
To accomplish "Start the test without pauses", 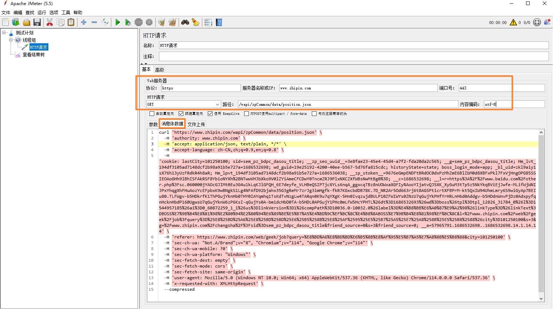I will tap(128, 22).
